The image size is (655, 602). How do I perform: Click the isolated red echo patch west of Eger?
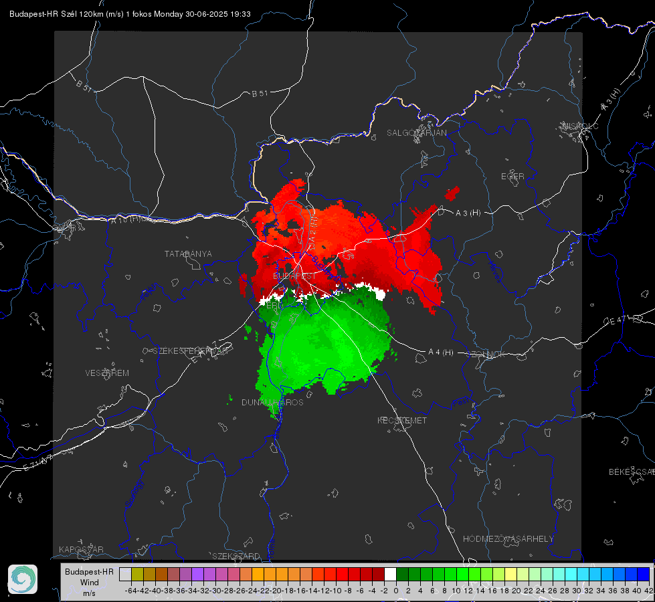tap(452, 193)
